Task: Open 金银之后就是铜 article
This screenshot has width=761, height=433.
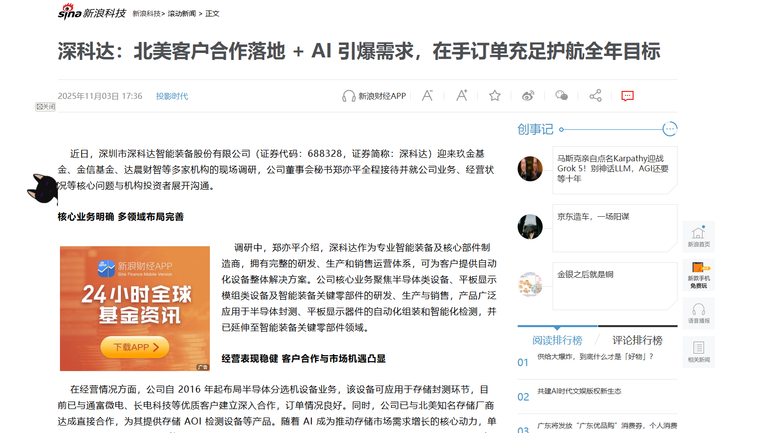Action: [x=585, y=274]
